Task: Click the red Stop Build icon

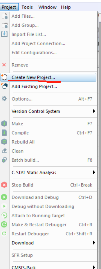Action: [x=4, y=185]
